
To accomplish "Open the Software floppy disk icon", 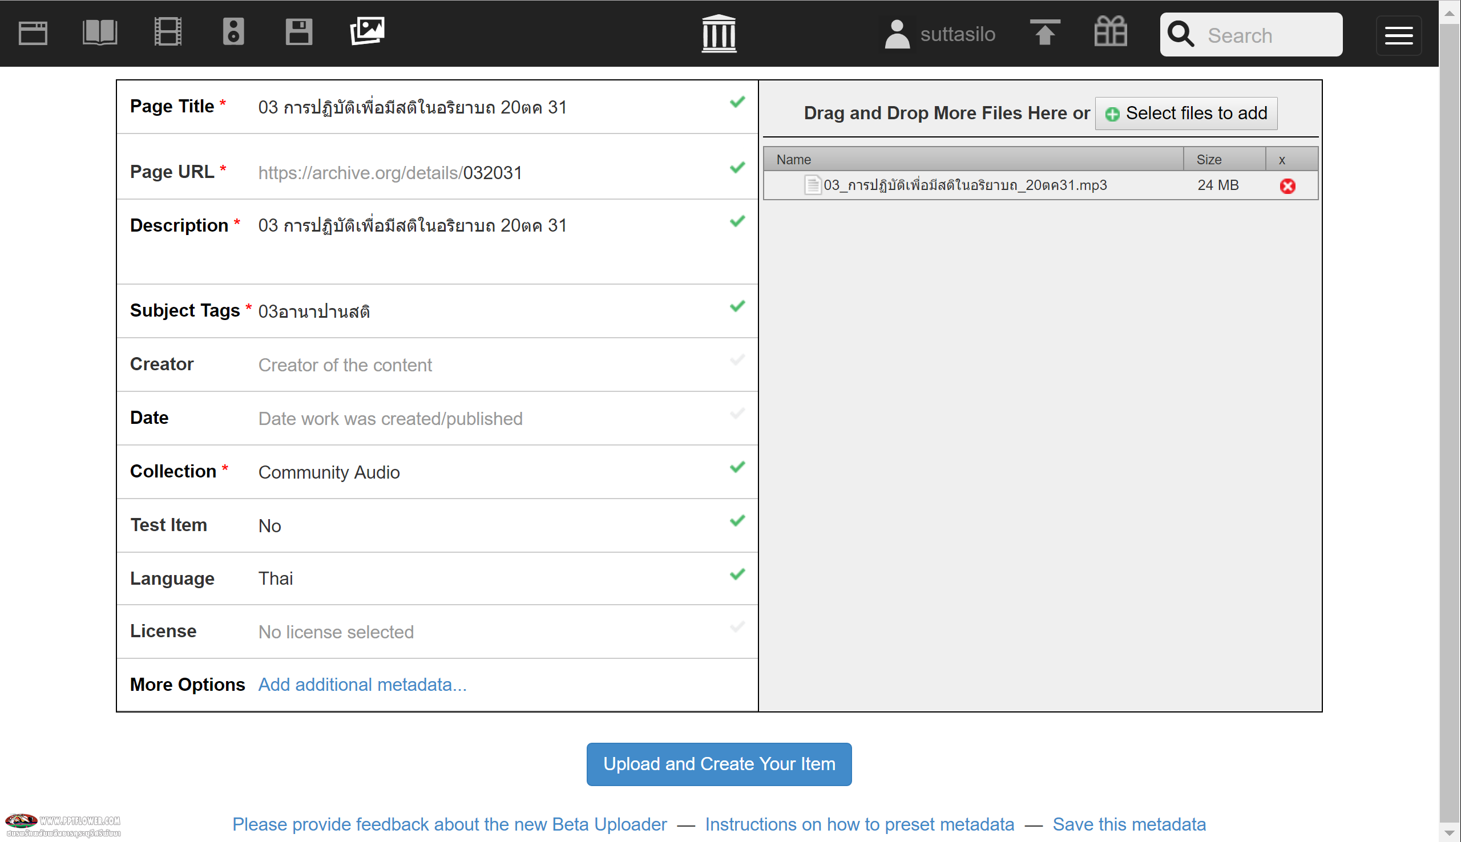I will 299,32.
